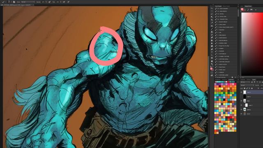Viewport: 263px width, 148px height.
Task: Open the brush Mode dropdown
Action: click(28, 2)
